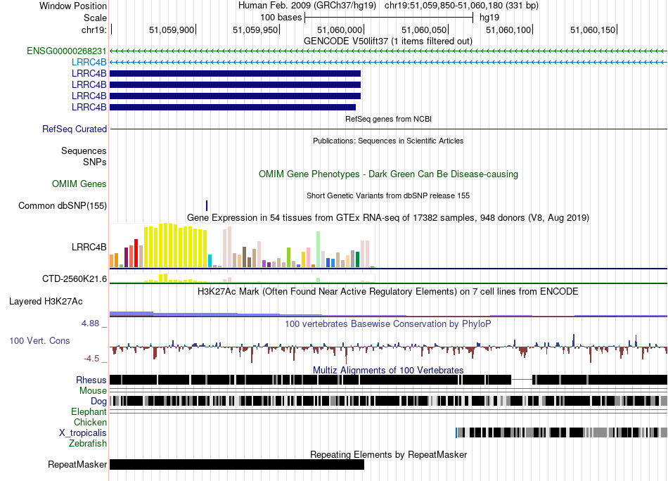668x481 pixels.
Task: Open the GTEx Gene Expression in 54 tissues title
Action: point(388,218)
